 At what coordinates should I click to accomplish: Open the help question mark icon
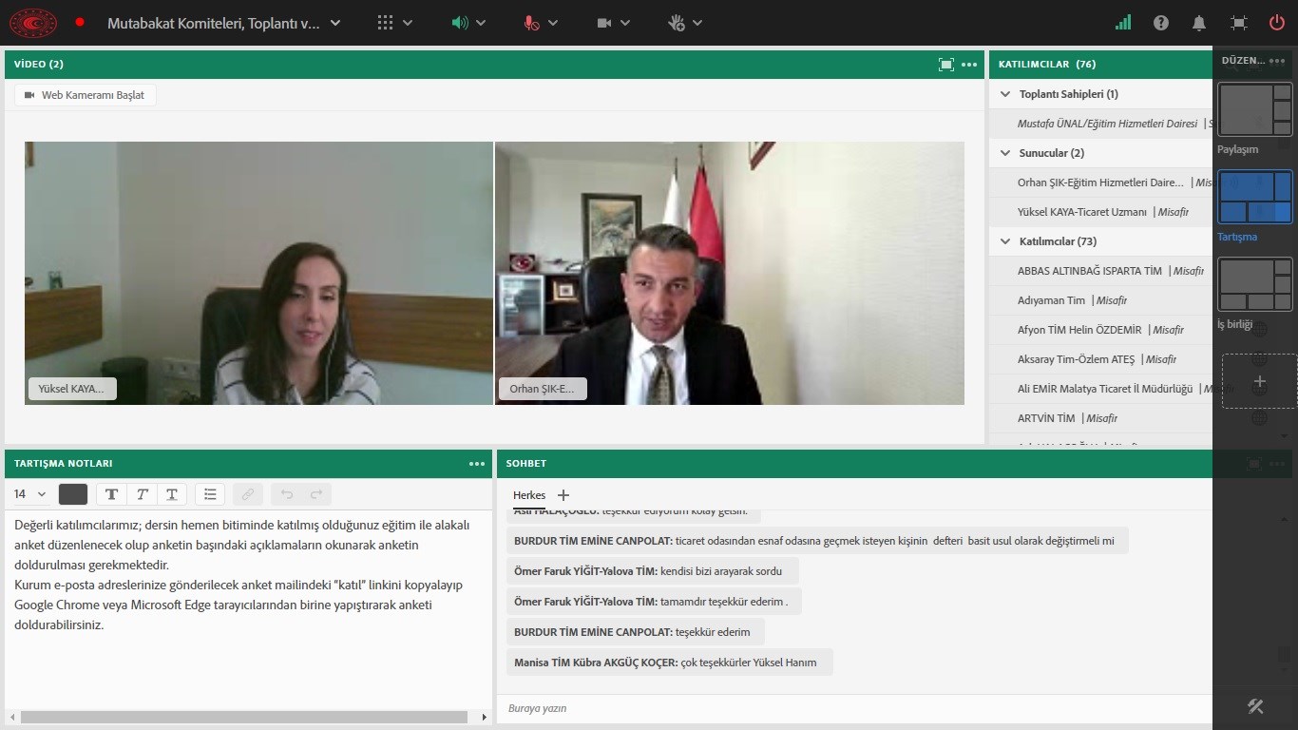pos(1161,23)
